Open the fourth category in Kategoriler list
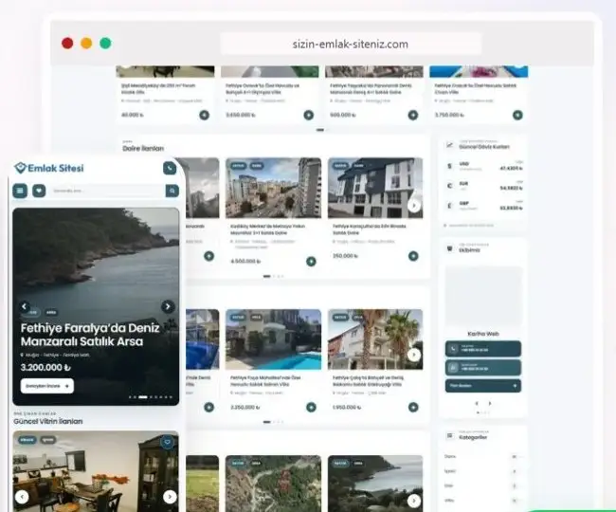This screenshot has width=616, height=512. (x=483, y=501)
